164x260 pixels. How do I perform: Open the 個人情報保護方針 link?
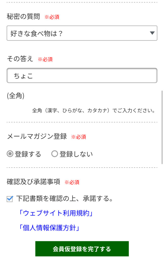coord(49,228)
